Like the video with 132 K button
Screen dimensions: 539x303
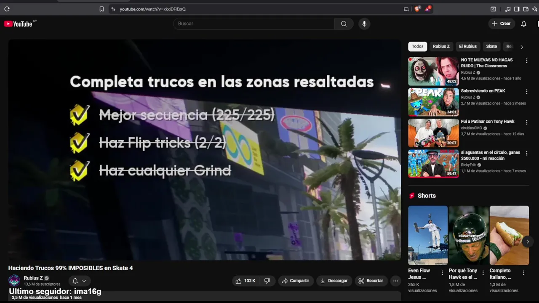coord(245,281)
